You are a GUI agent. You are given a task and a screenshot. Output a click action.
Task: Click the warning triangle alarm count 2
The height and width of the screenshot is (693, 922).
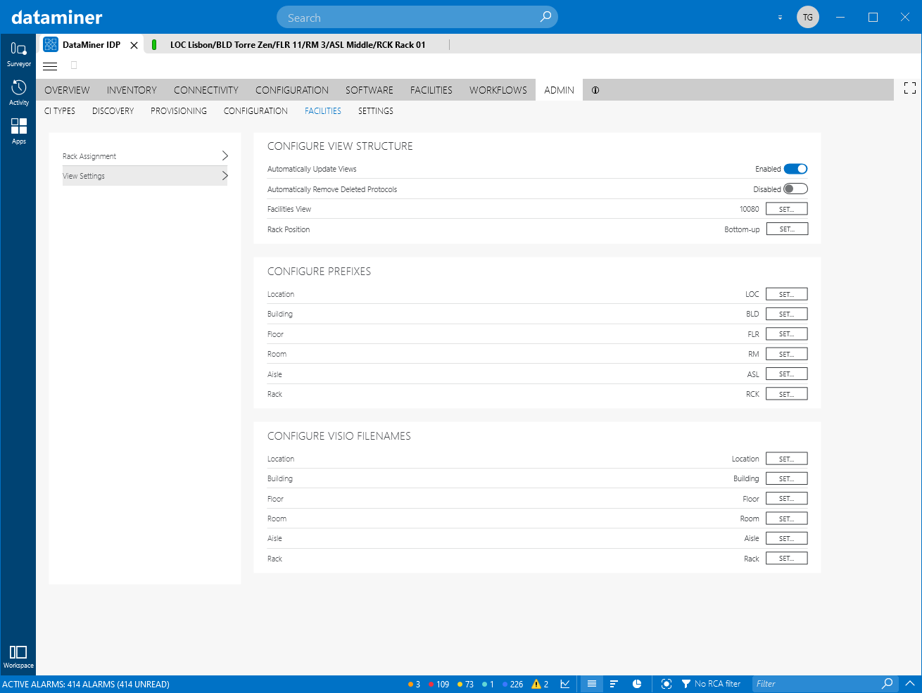click(x=540, y=684)
